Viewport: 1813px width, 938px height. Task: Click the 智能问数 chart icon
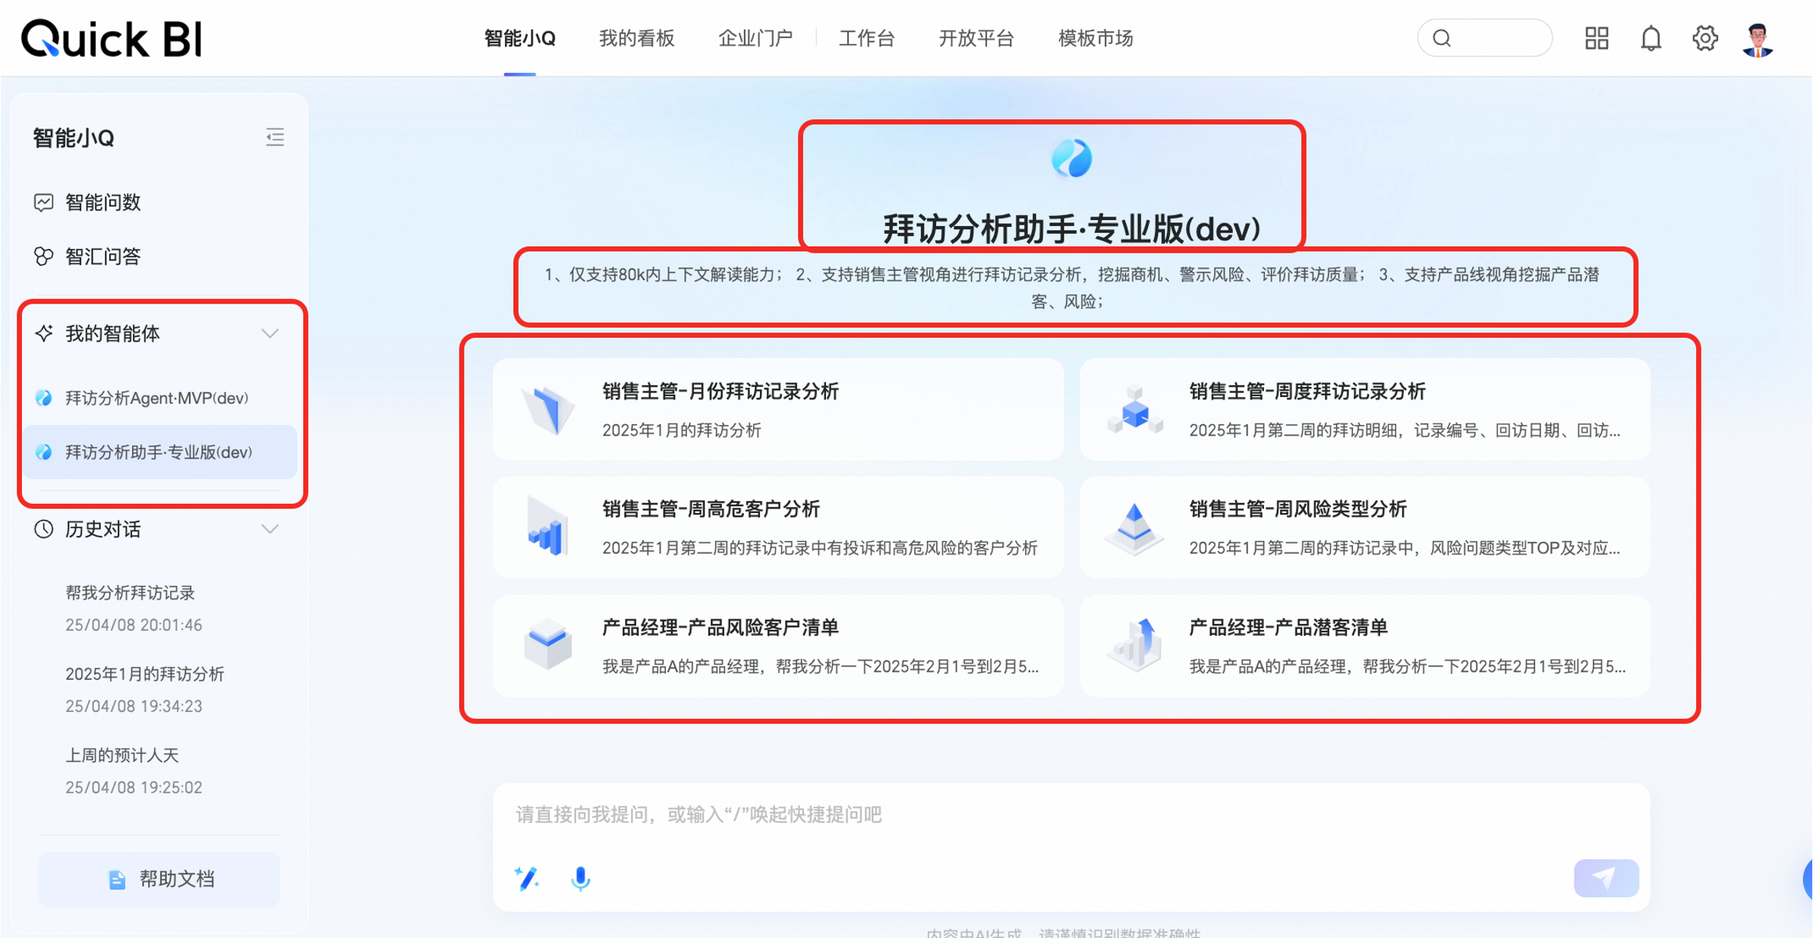(44, 203)
